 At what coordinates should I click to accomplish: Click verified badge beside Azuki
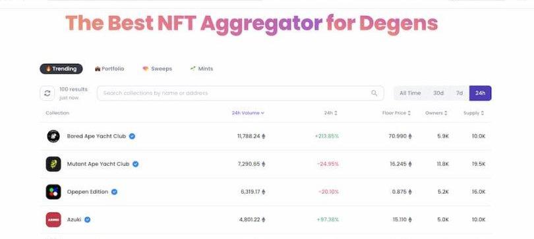pyautogui.click(x=88, y=220)
